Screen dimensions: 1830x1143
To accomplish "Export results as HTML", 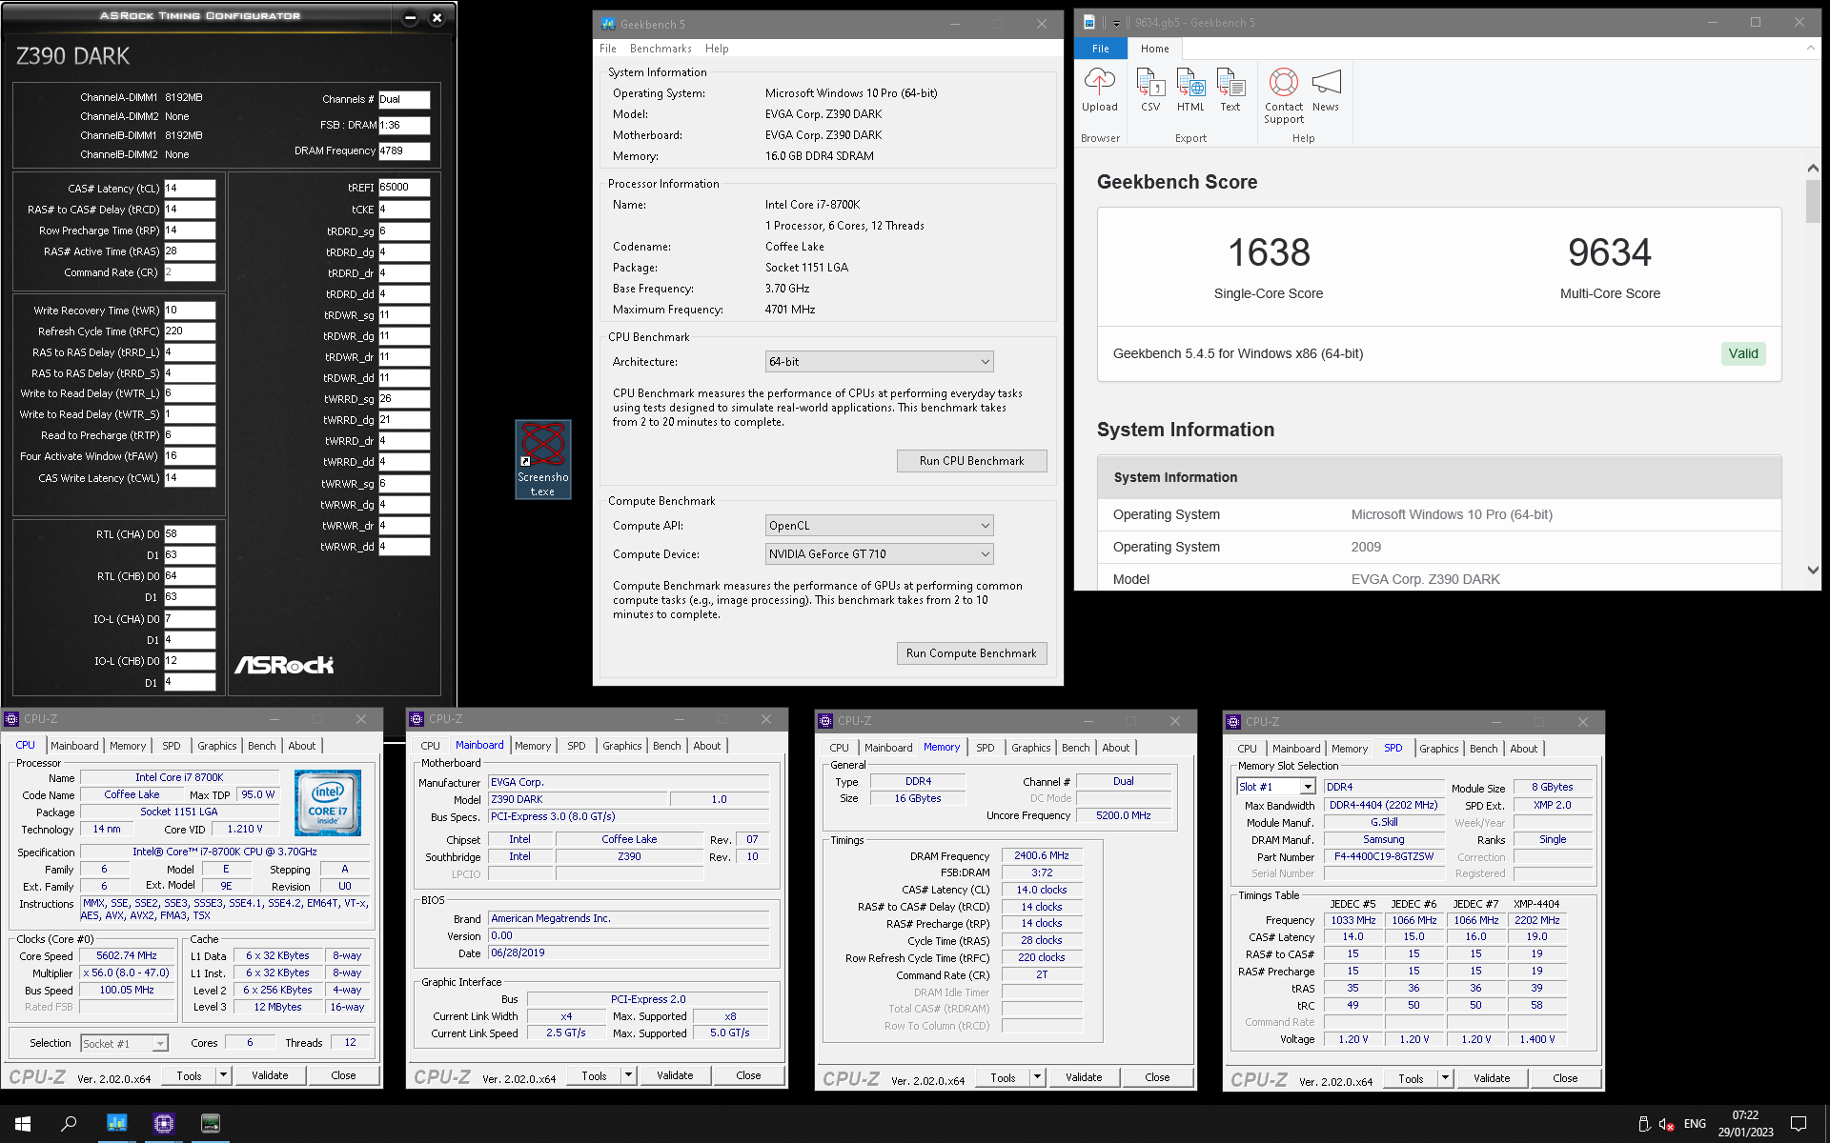I will [1190, 90].
